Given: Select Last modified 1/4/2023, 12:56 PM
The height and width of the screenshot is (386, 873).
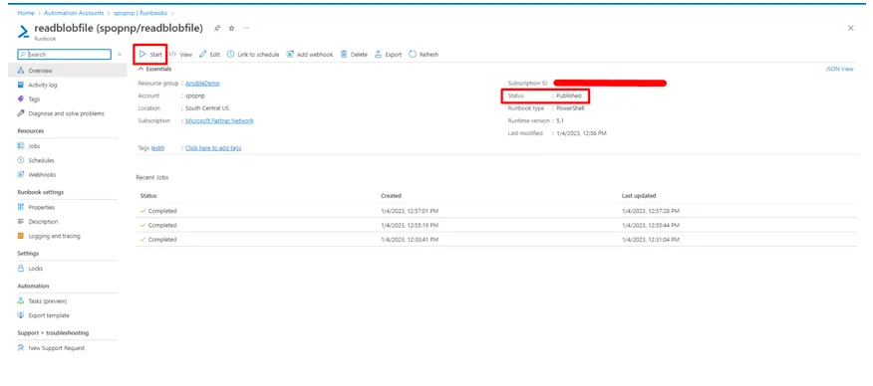Looking at the screenshot, I should tap(581, 133).
